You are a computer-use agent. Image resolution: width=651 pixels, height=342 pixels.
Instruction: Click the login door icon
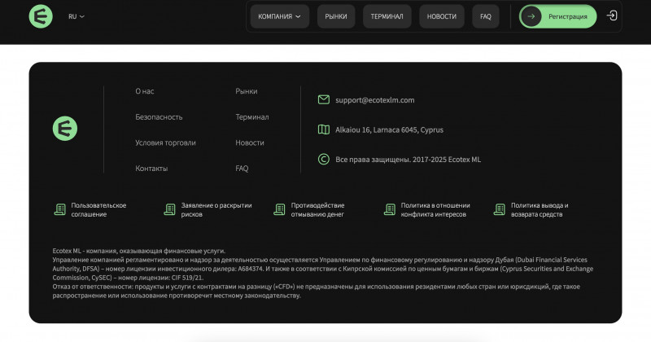click(x=612, y=15)
